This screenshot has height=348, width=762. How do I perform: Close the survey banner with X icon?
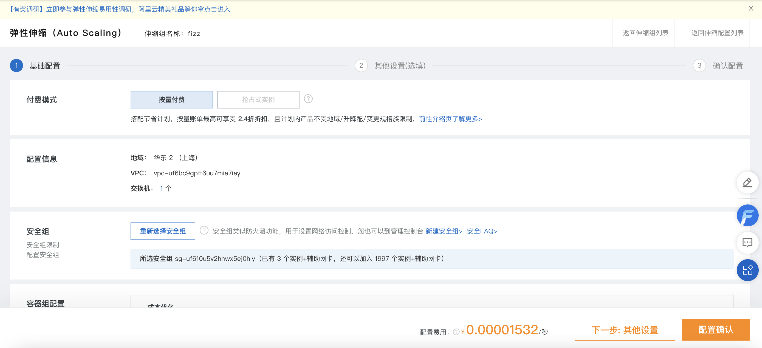(x=751, y=8)
